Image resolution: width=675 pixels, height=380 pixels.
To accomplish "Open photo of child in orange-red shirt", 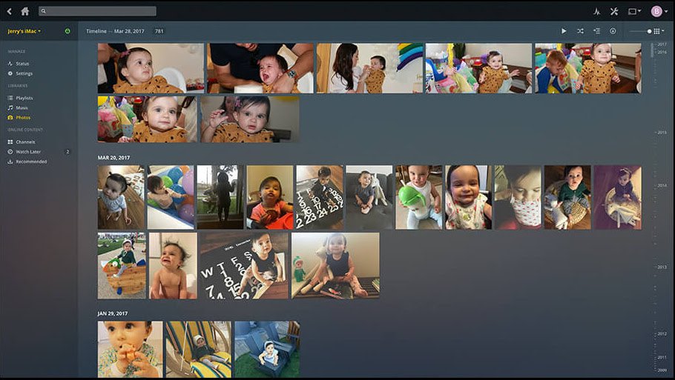I will (270, 197).
